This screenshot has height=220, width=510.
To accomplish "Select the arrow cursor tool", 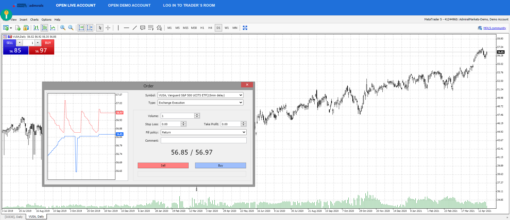I will (100, 28).
